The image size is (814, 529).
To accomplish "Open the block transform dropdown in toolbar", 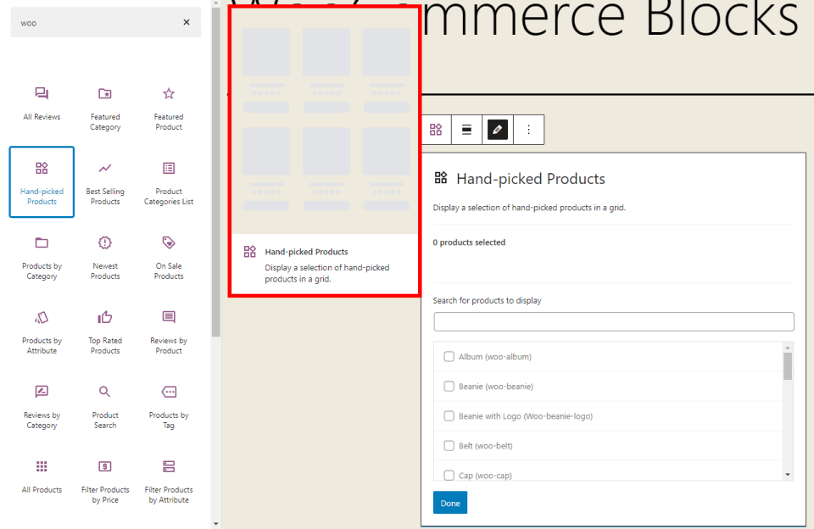I will (436, 129).
